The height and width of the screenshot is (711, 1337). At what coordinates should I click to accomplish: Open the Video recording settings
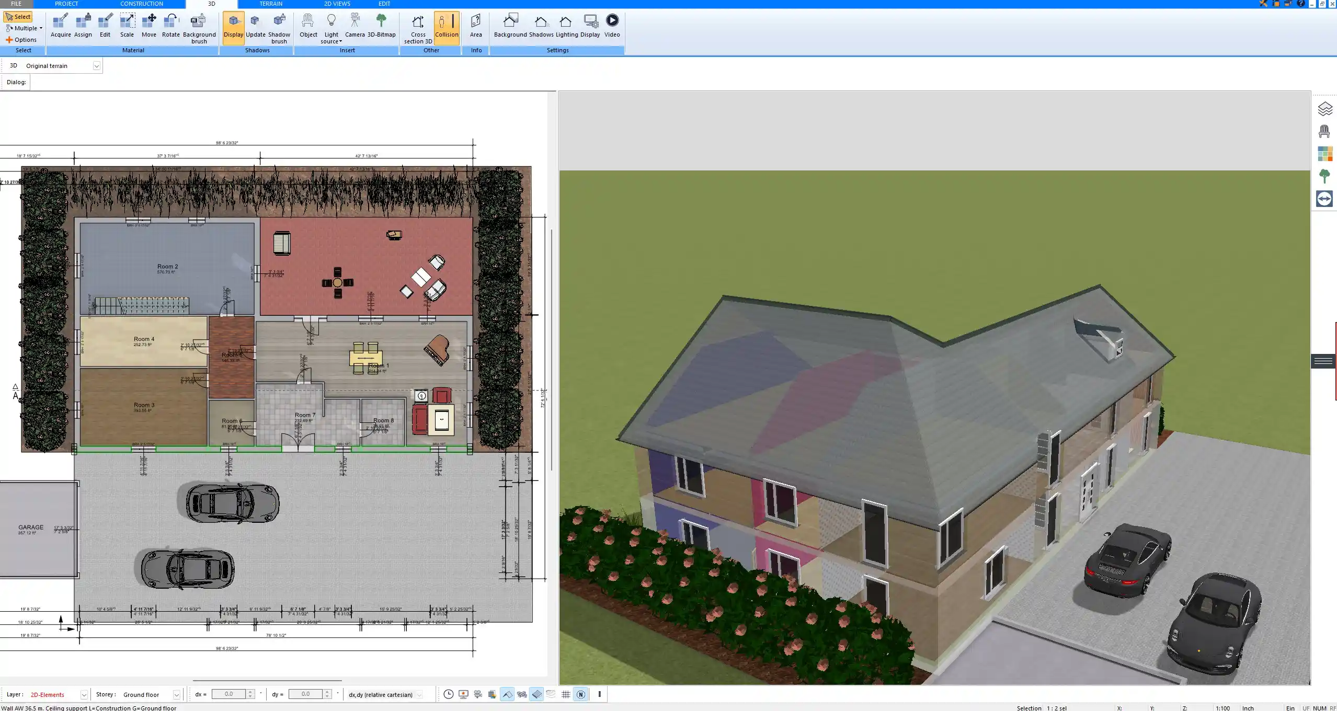[x=612, y=25]
